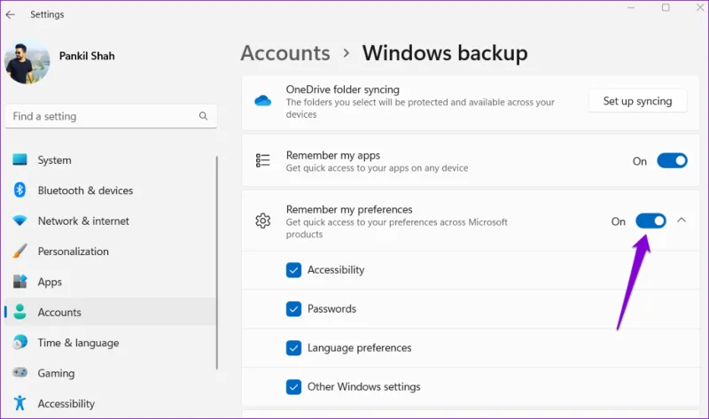This screenshot has width=709, height=419.
Task: Click Accounts breadcrumb link
Action: point(285,53)
